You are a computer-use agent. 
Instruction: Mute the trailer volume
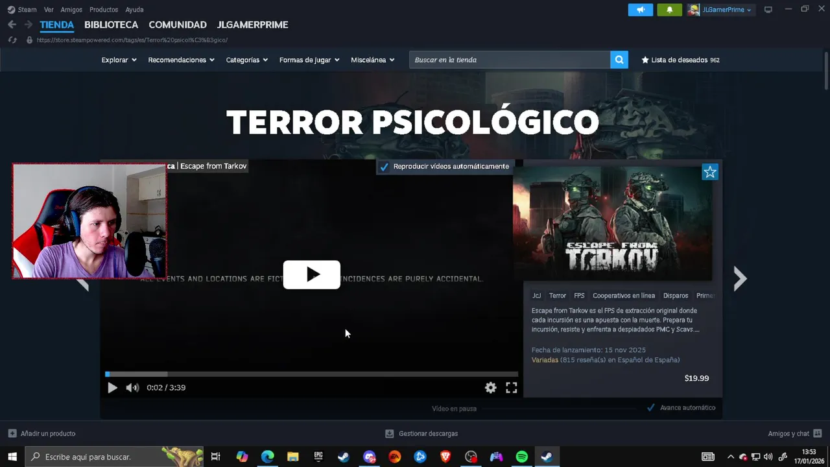[132, 388]
